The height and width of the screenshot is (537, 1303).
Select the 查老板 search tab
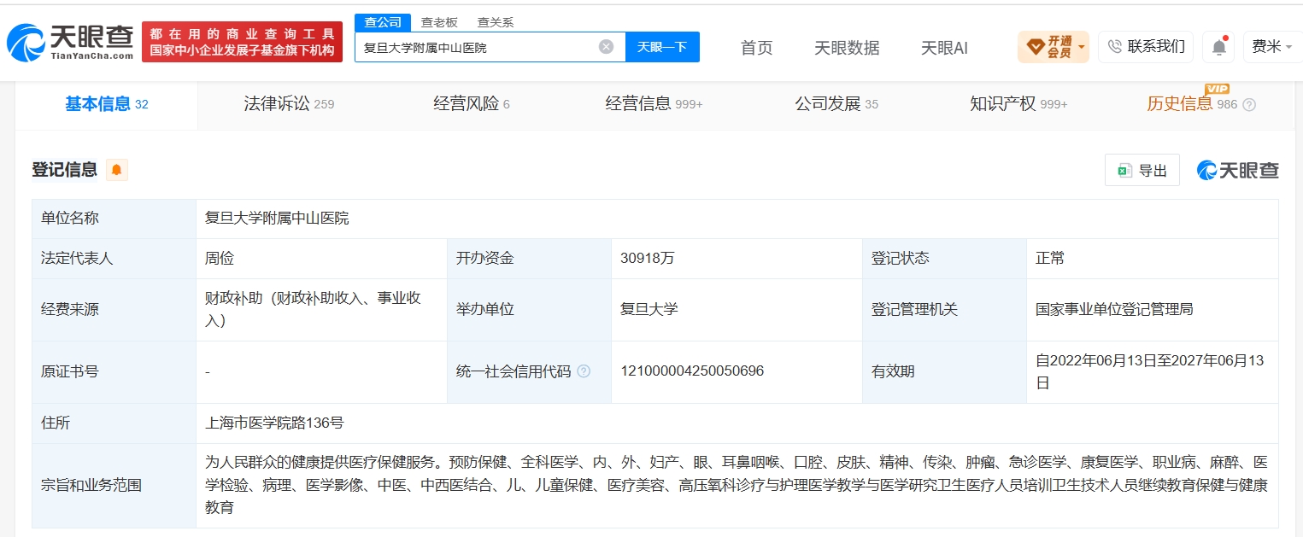click(x=439, y=22)
